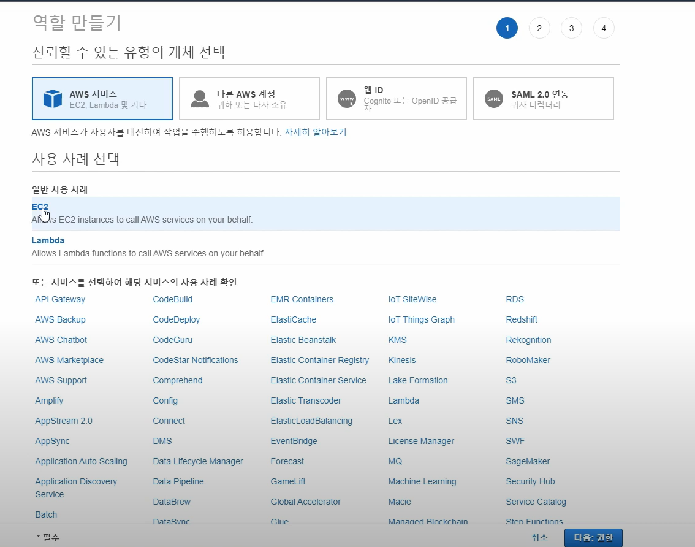Select the Elastic Transcoder service

[x=306, y=400]
